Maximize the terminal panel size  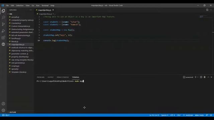coord(208,77)
